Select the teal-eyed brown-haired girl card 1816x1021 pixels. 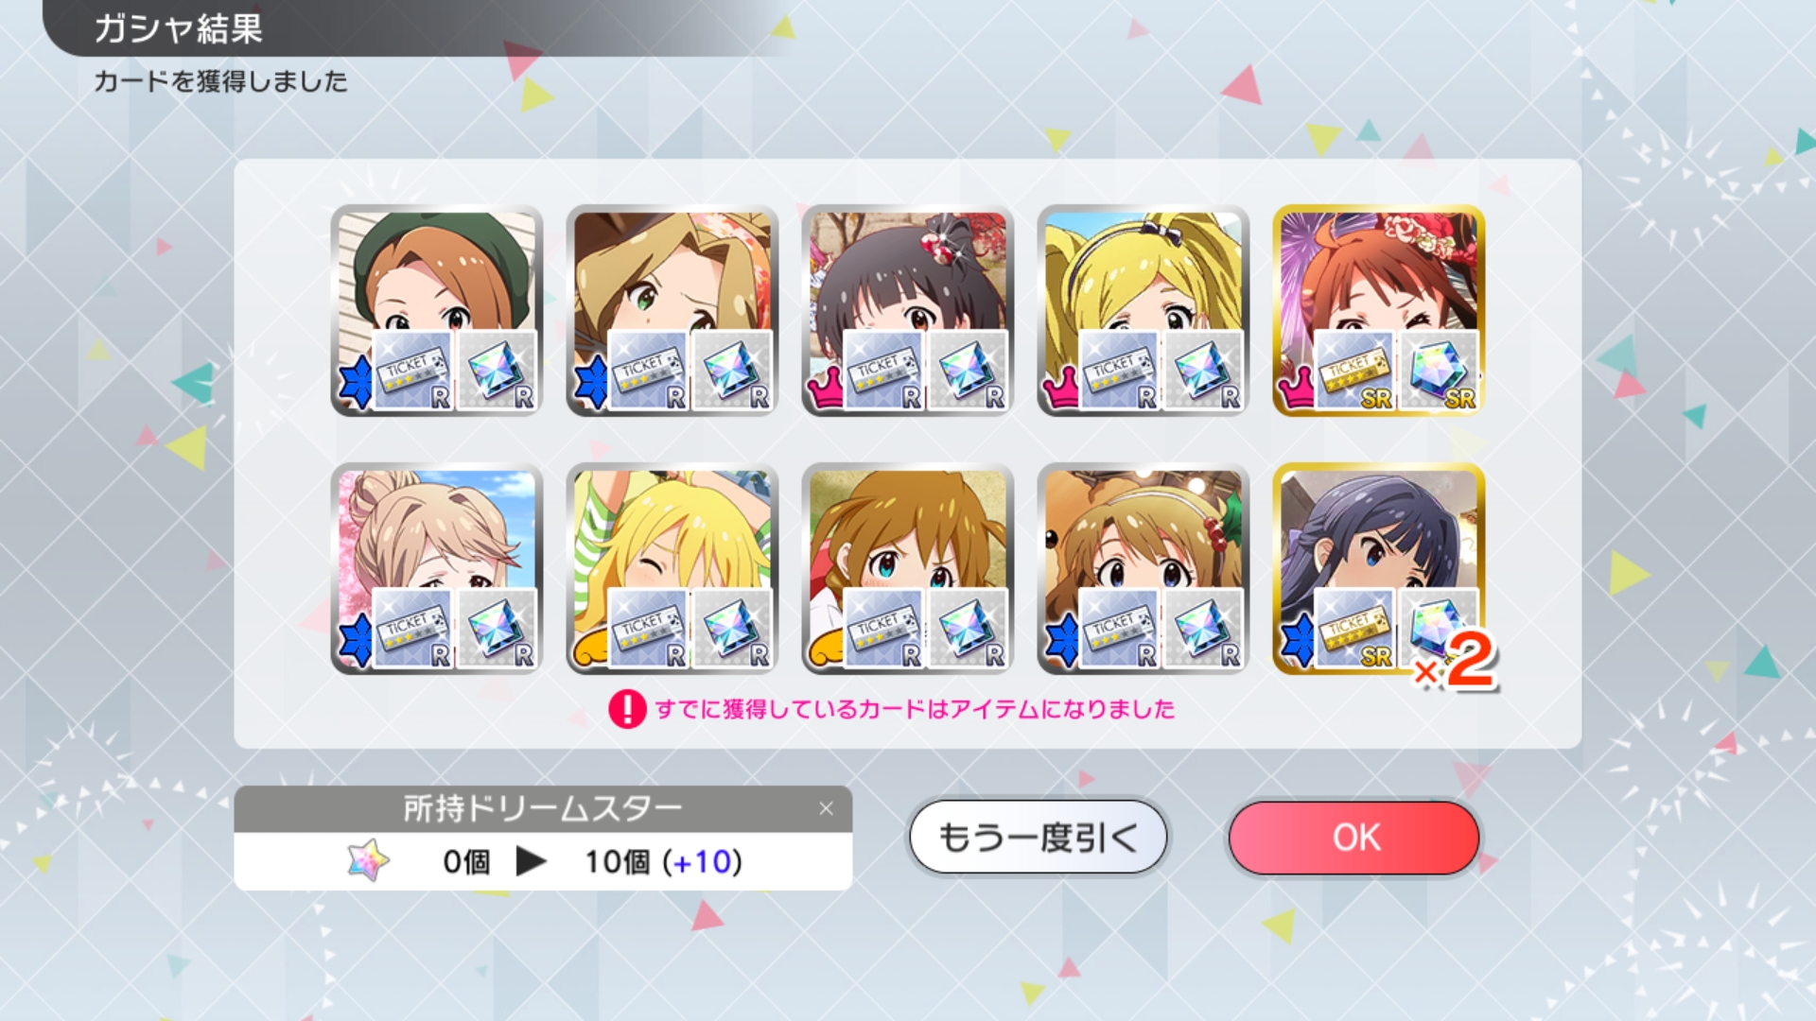pos(908,568)
